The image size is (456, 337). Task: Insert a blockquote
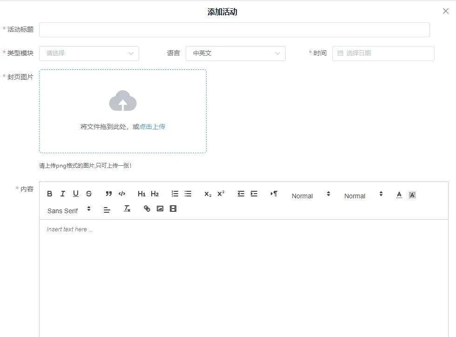click(108, 194)
